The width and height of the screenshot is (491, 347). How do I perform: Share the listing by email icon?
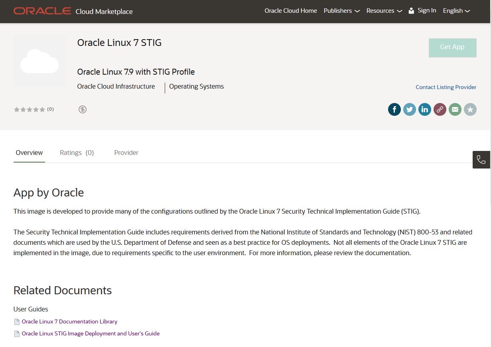click(455, 109)
